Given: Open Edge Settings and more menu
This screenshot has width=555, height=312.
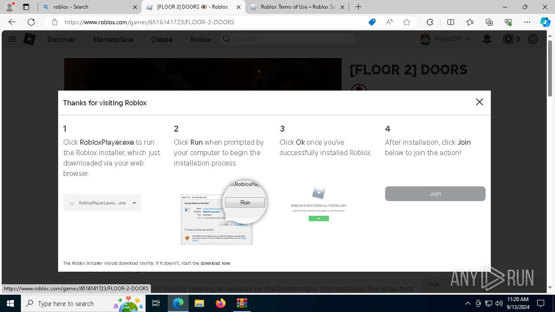Looking at the screenshot, I should [527, 22].
